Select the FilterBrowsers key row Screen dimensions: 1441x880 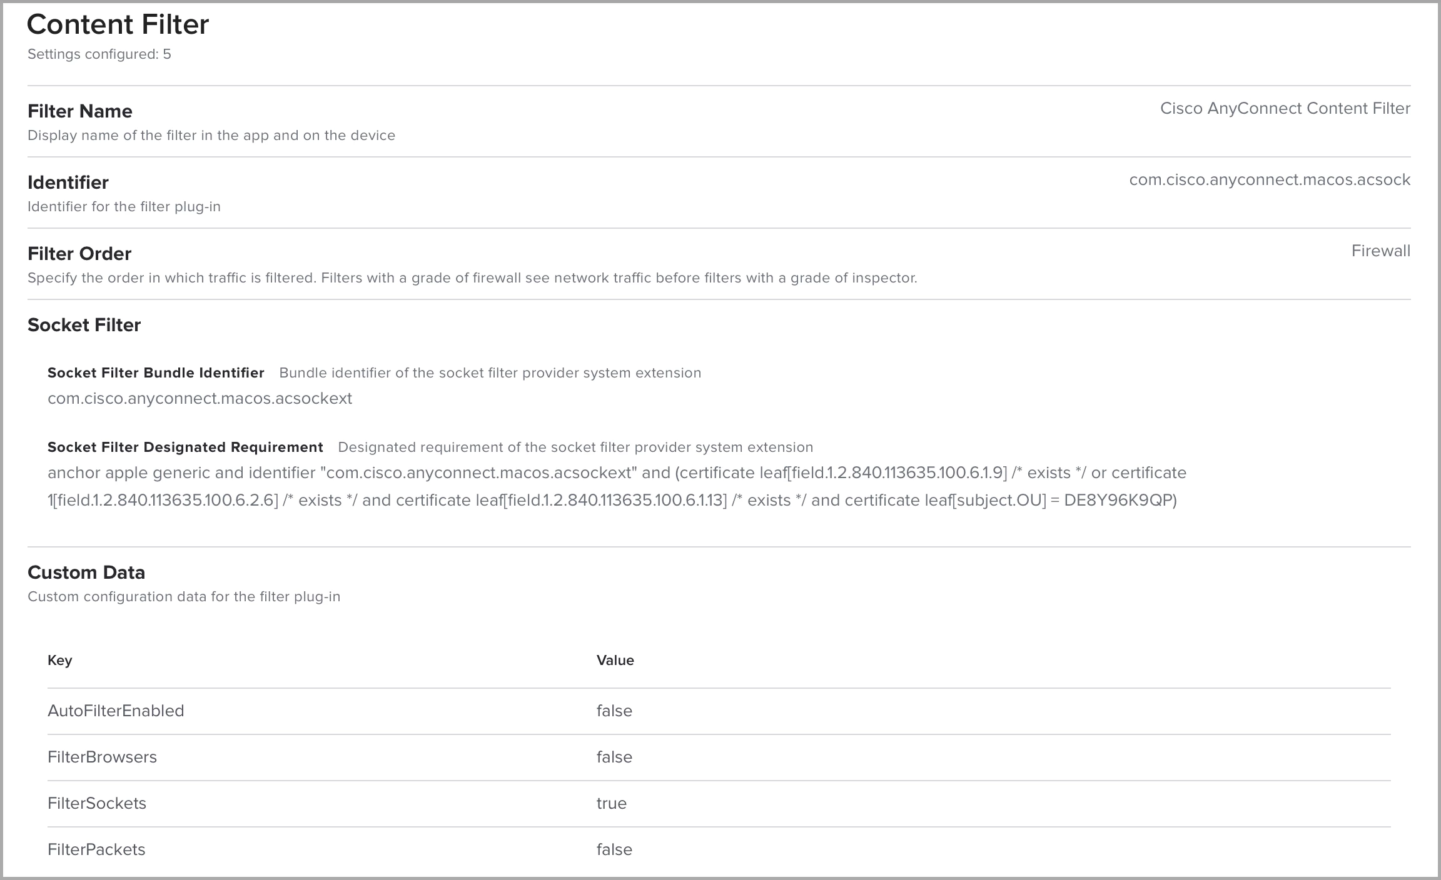(719, 757)
